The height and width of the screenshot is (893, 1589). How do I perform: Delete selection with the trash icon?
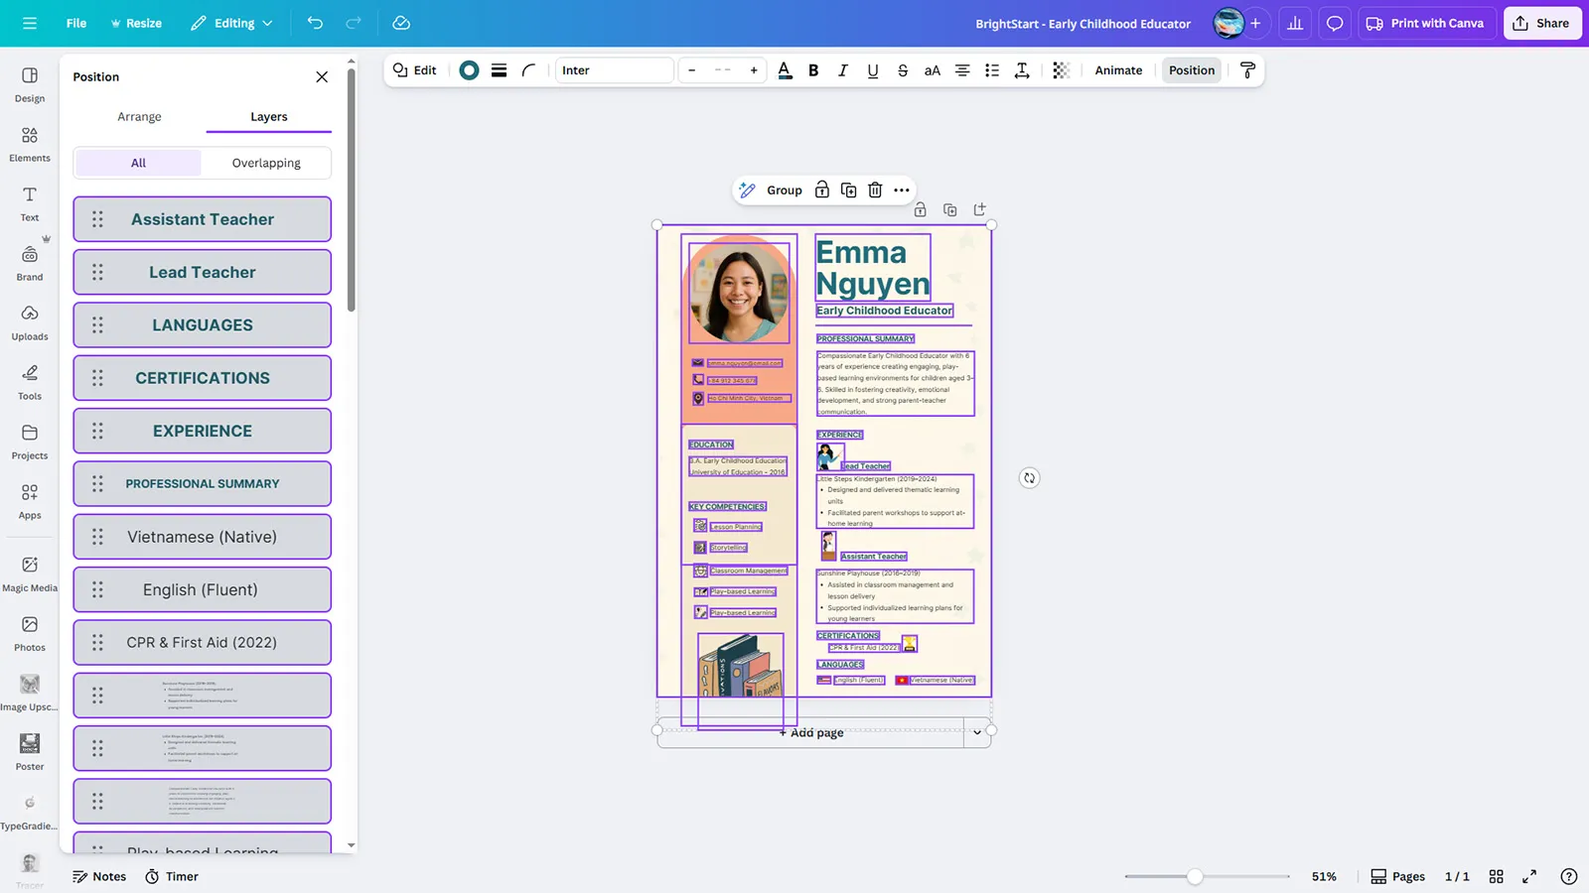click(x=875, y=191)
